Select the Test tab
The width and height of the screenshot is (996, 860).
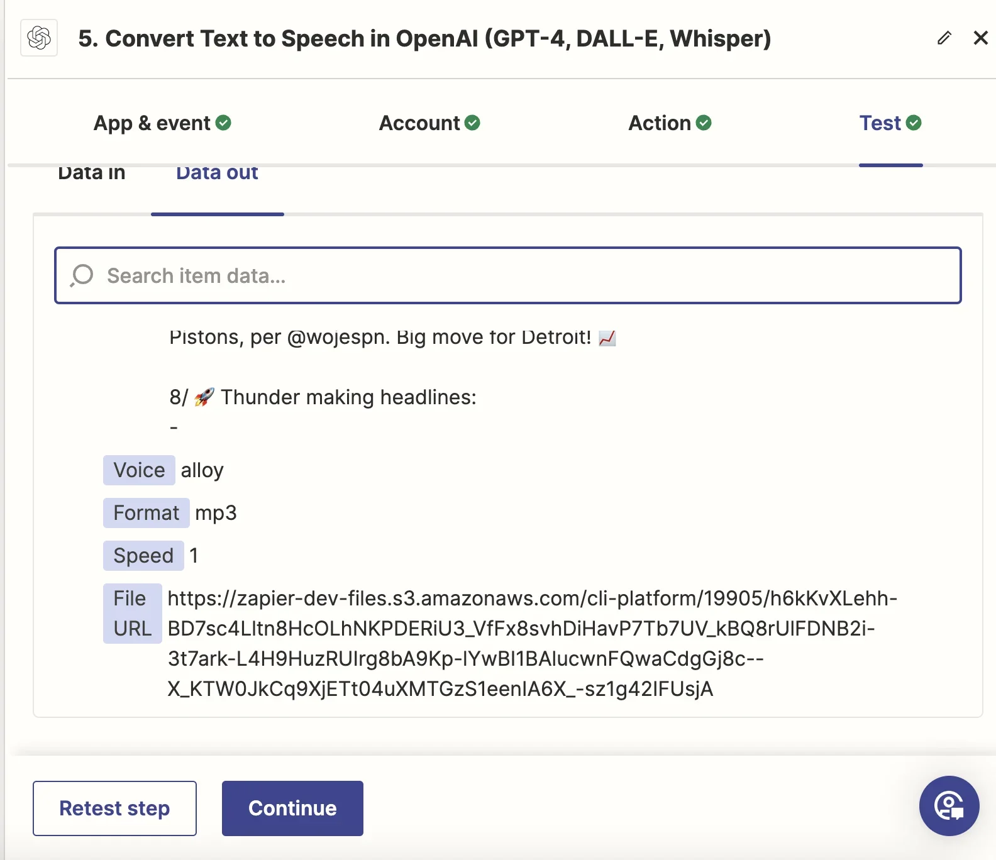(890, 123)
